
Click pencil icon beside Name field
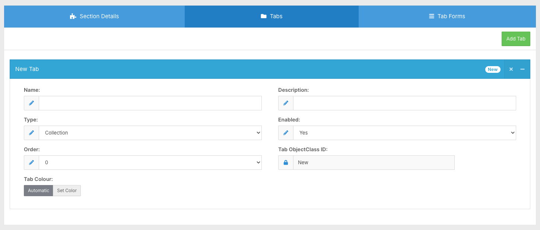tap(32, 103)
